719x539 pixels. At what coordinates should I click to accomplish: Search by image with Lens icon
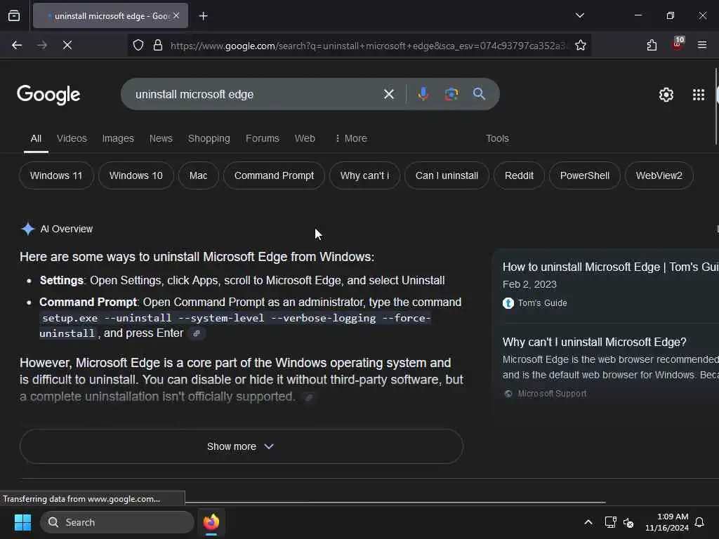coord(451,94)
